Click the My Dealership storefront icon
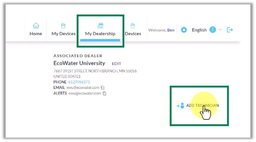Screen dimensions: 256x142 click(100, 26)
